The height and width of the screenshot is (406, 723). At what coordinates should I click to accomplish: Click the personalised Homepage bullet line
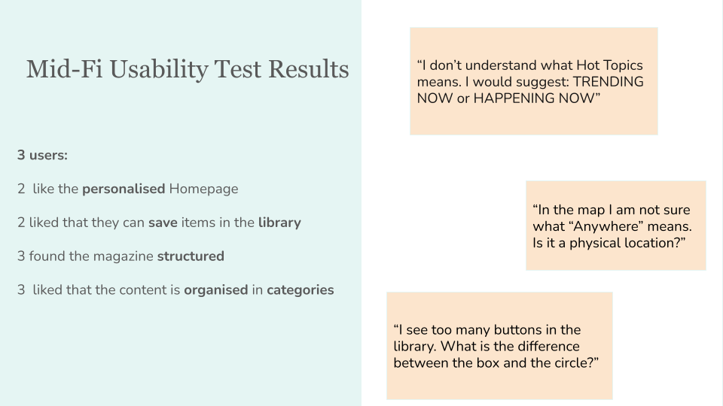128,189
